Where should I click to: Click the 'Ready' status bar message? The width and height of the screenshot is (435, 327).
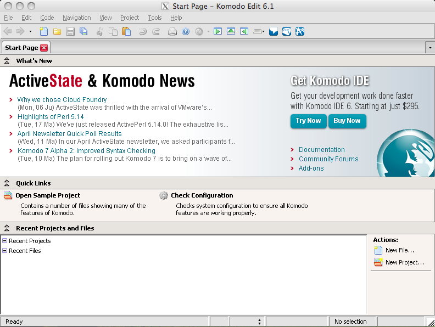click(x=14, y=322)
